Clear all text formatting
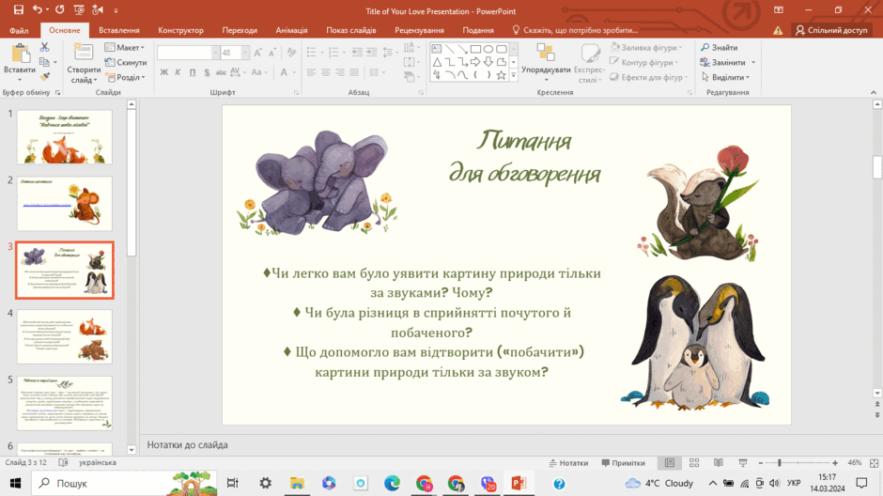 click(x=291, y=53)
